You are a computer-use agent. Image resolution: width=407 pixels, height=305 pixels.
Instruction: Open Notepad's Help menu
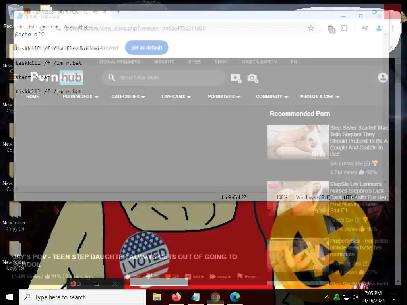(83, 27)
